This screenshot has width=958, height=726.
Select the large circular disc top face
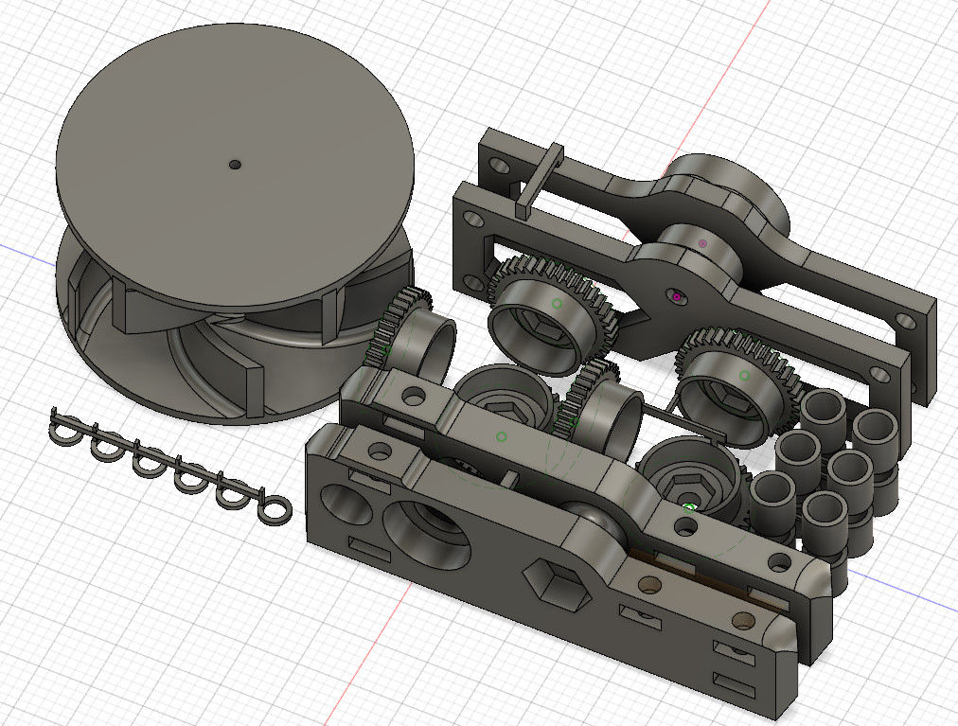235,165
